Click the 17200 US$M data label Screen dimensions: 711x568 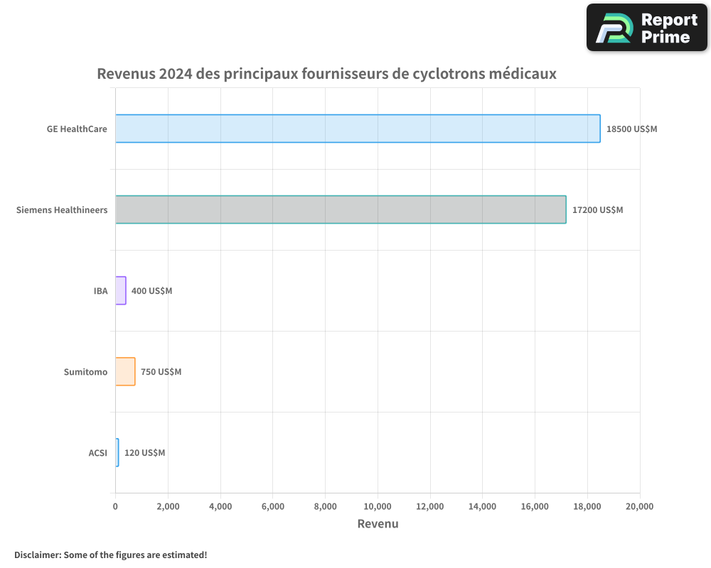pyautogui.click(x=597, y=210)
